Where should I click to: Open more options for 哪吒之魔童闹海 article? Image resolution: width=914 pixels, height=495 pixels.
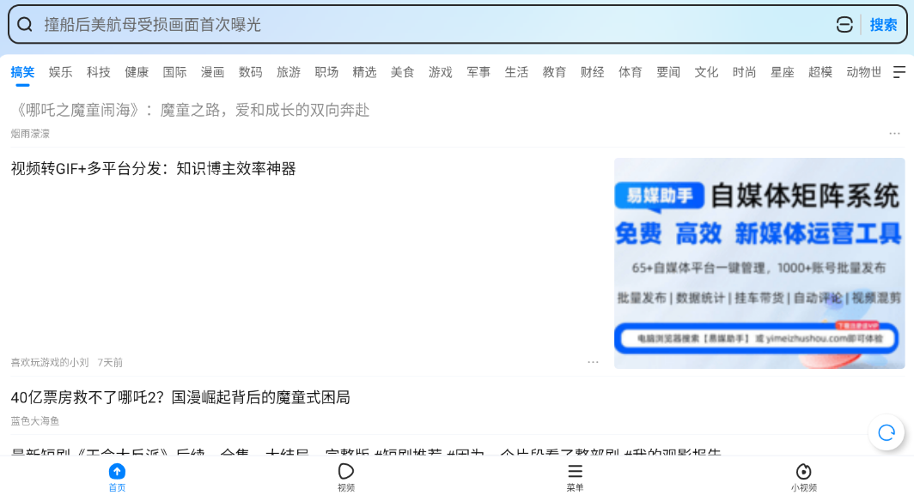point(895,134)
